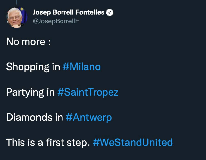
Task: Click the "Diamonds in" text
Action: coord(34,117)
